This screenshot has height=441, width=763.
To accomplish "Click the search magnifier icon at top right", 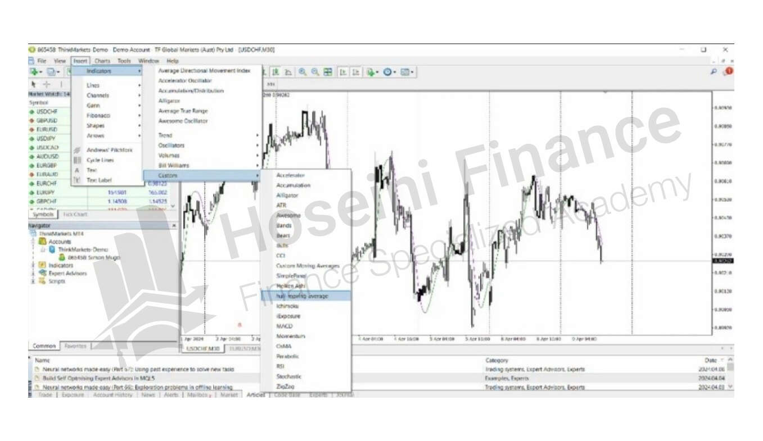I will point(714,72).
